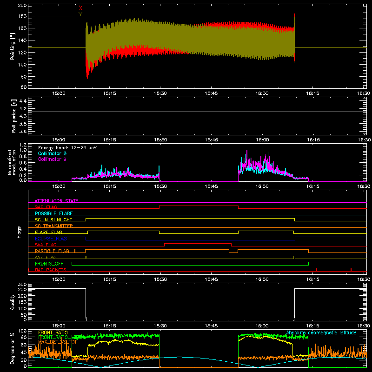Click 15:45 time label under modulation plot
The height and width of the screenshot is (372, 372).
point(211,186)
